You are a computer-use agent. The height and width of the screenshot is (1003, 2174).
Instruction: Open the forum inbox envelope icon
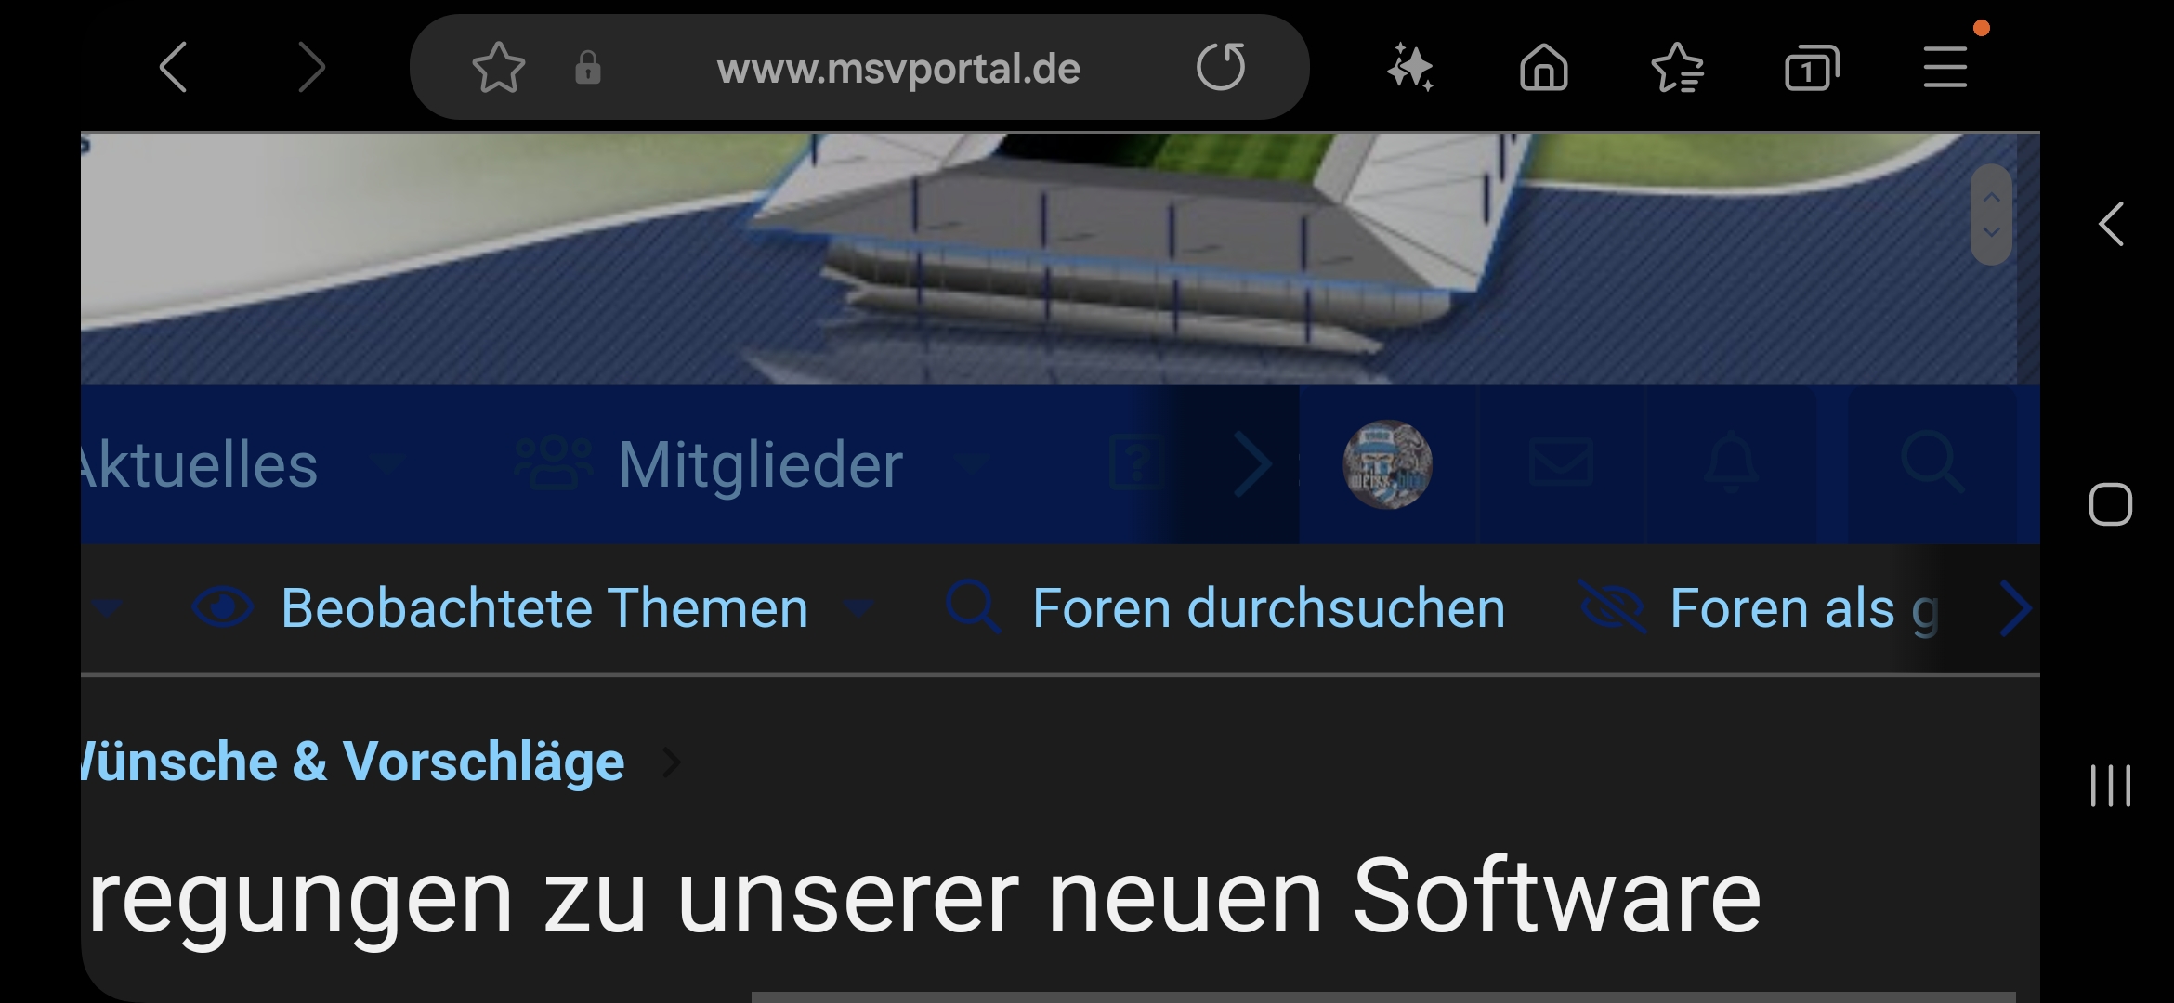point(1561,462)
